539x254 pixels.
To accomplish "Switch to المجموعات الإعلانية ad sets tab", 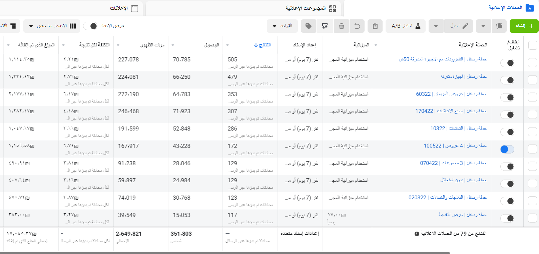I will point(310,8).
